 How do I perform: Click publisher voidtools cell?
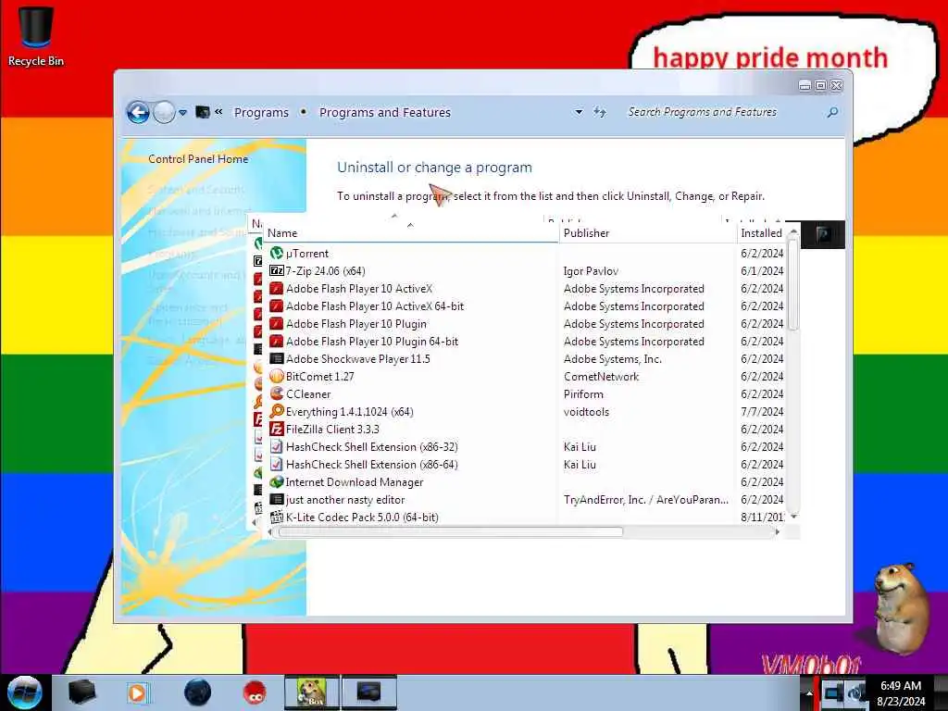click(x=586, y=412)
